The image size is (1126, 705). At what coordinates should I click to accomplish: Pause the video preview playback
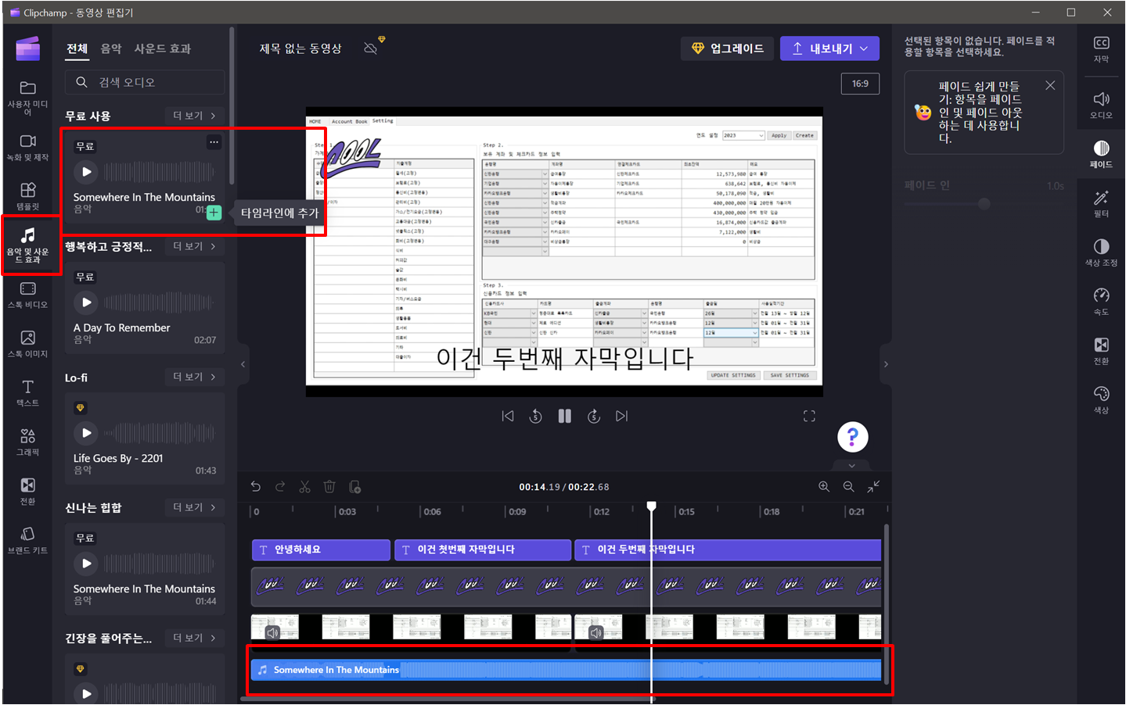point(565,416)
